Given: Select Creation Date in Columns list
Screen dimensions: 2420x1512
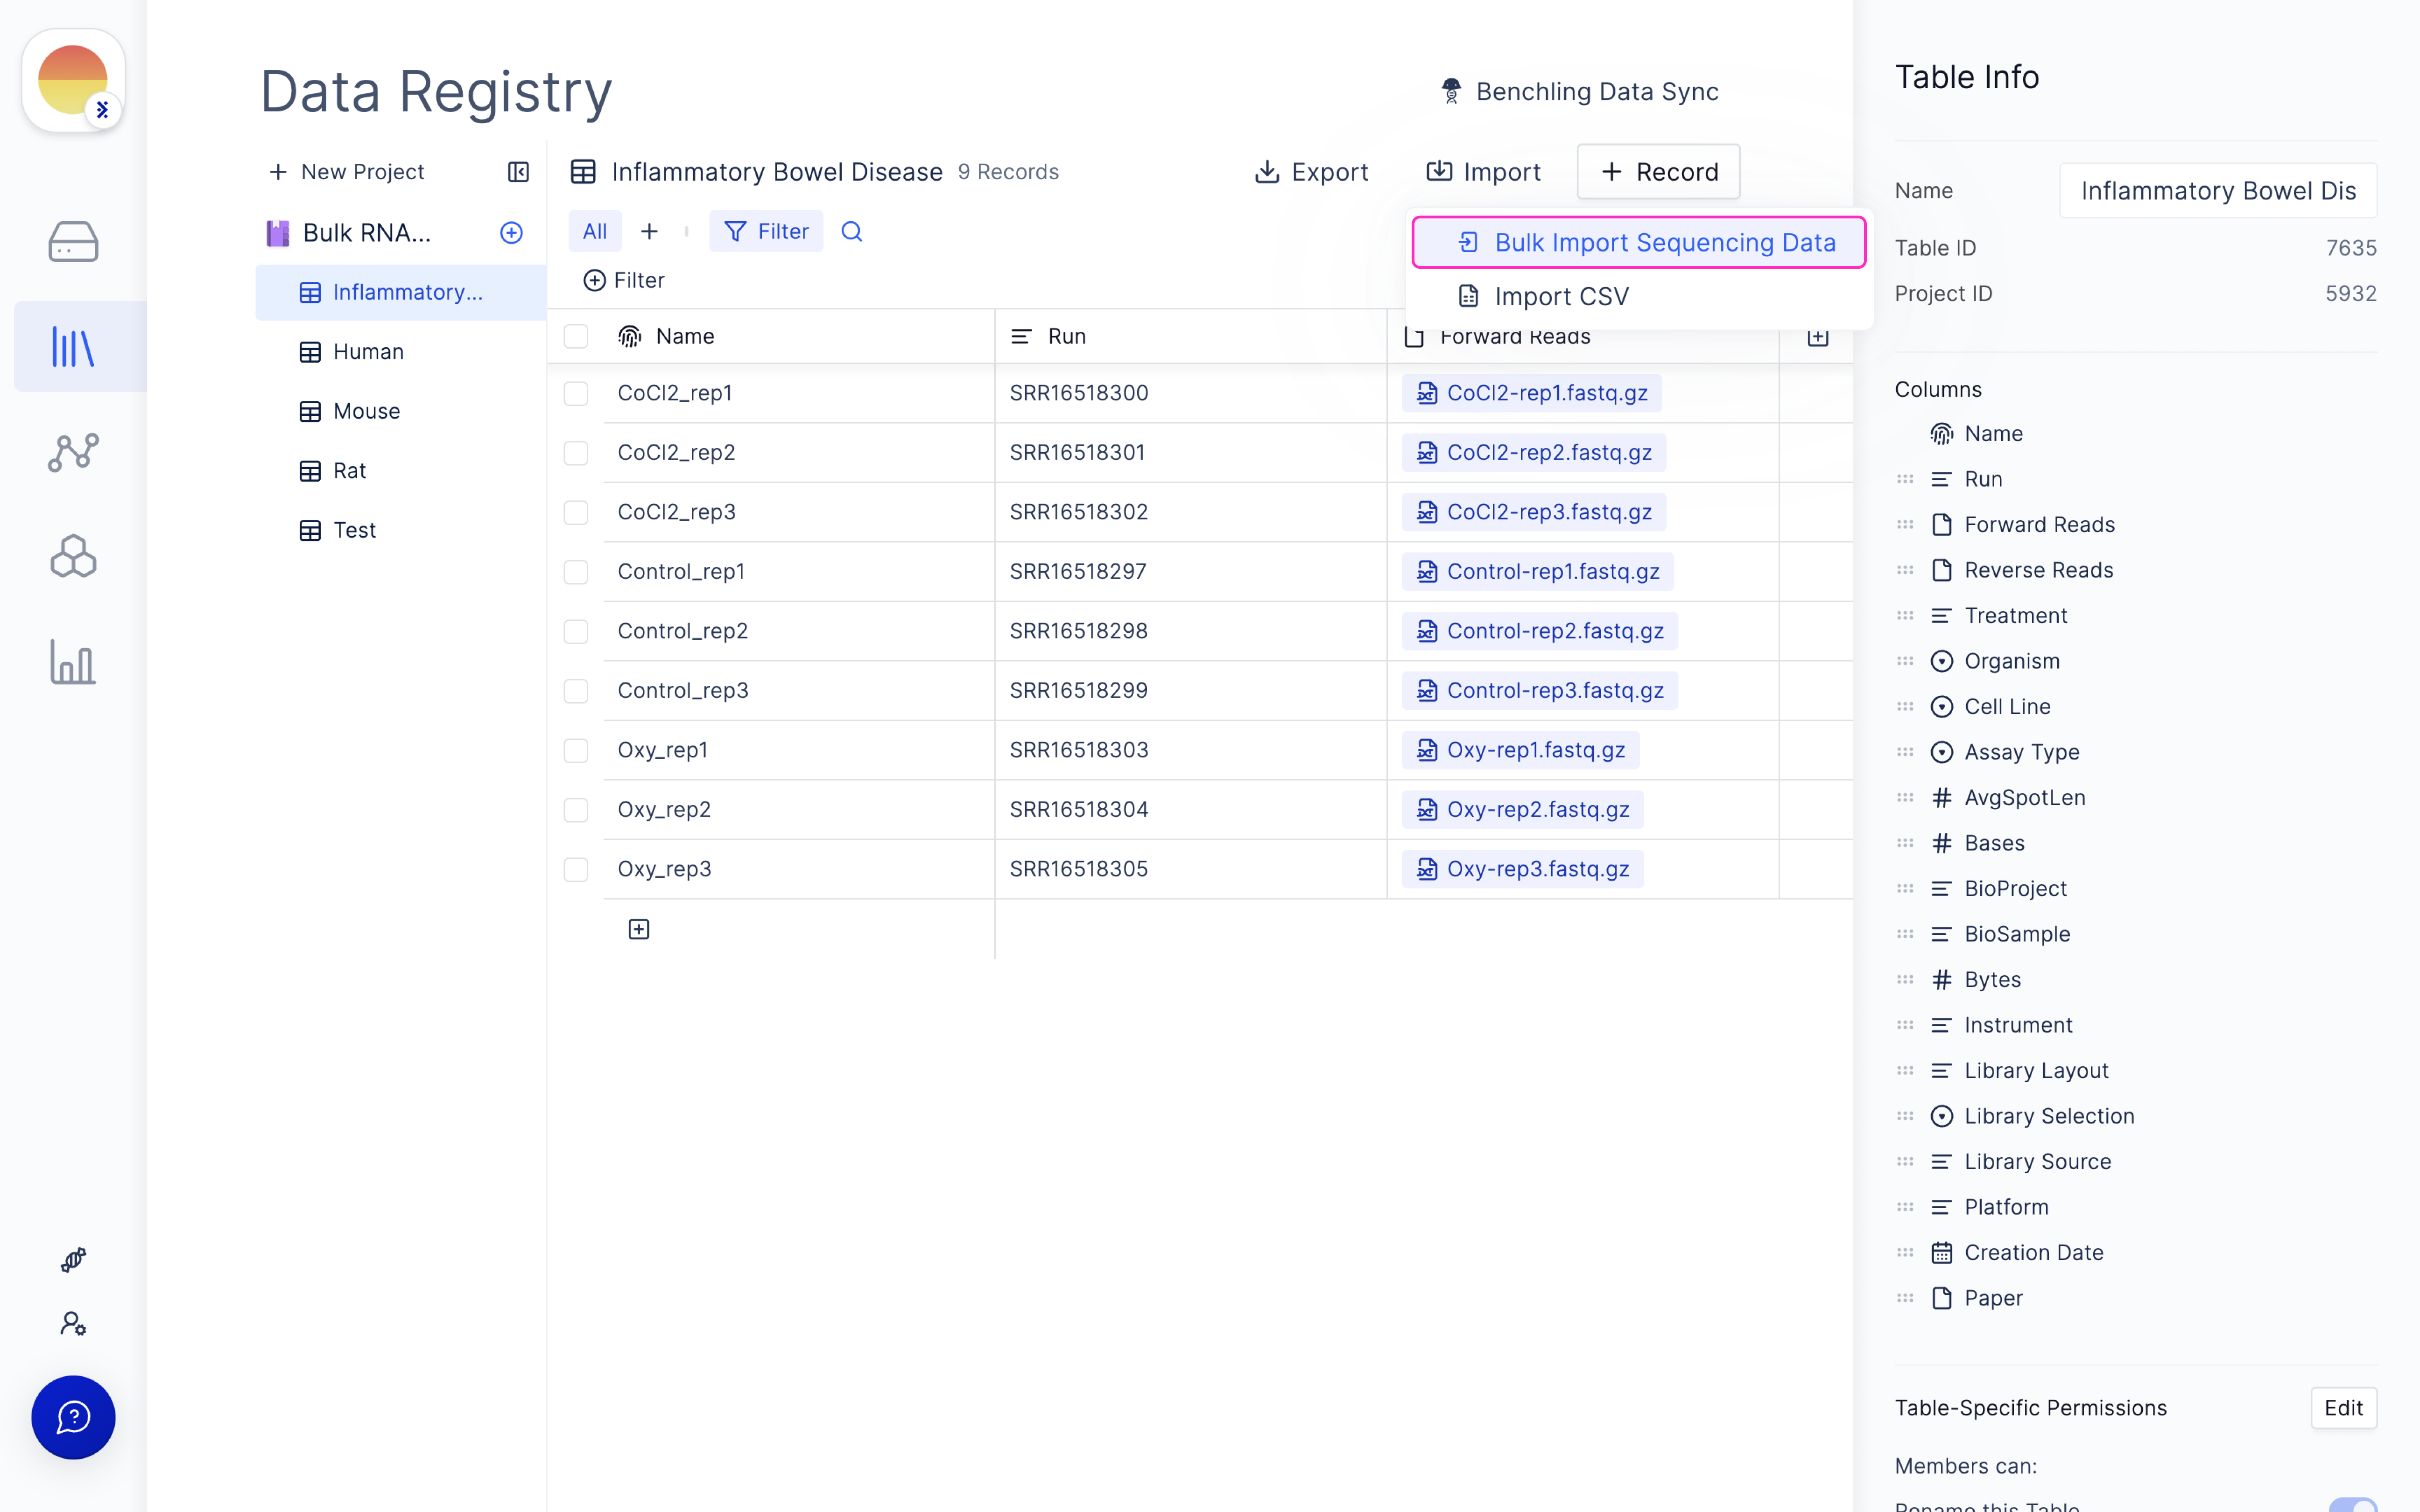Looking at the screenshot, I should click(x=2034, y=1252).
